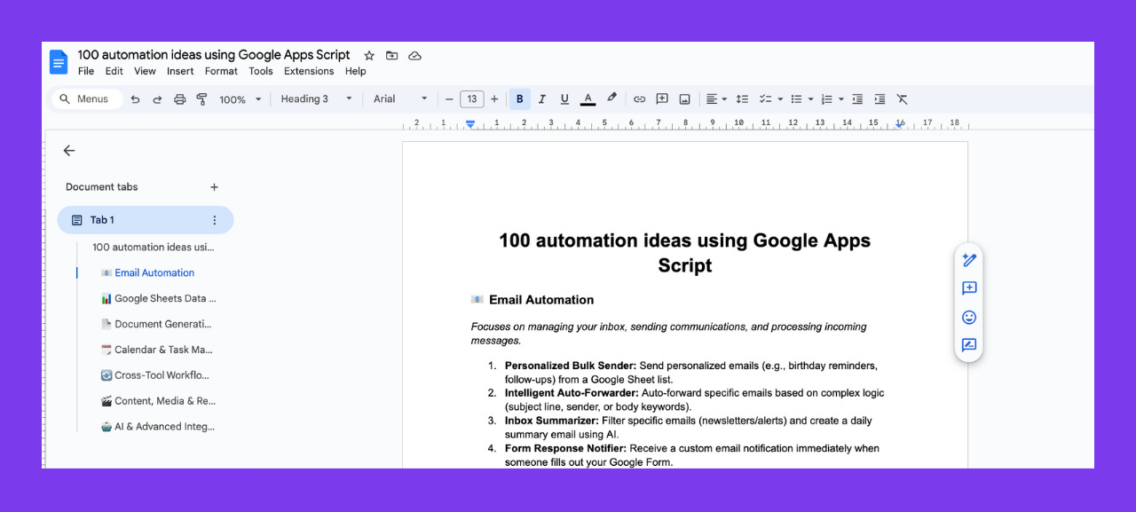The height and width of the screenshot is (512, 1136).
Task: Click the floating suggest edits icon
Action: click(x=969, y=345)
